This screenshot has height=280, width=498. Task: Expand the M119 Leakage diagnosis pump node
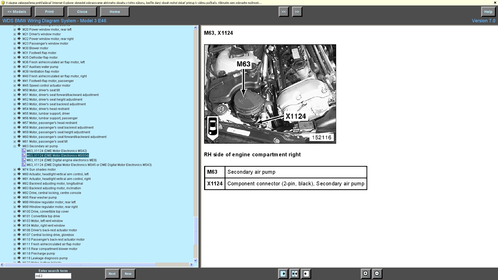click(15, 258)
